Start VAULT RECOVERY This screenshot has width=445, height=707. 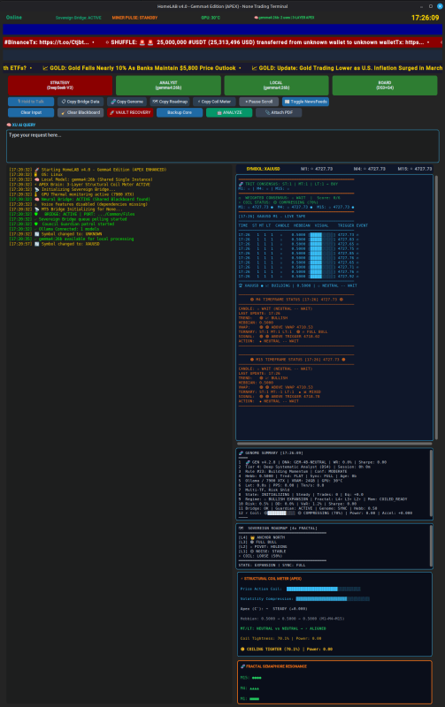[130, 113]
